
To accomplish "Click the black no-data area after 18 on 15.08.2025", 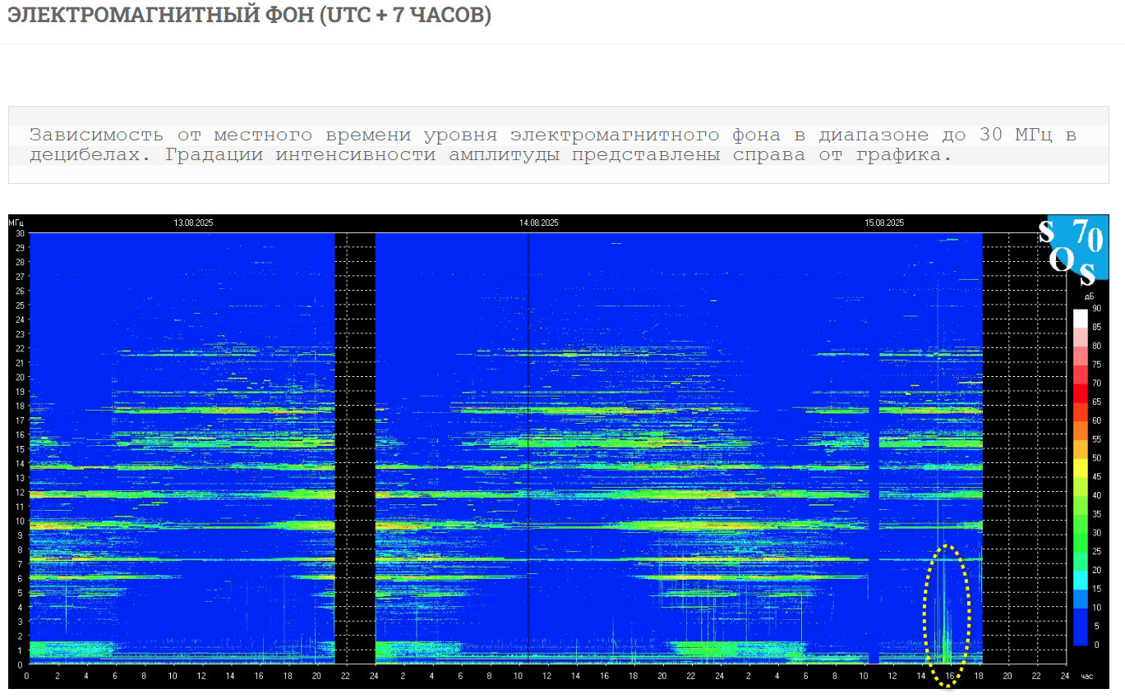I will coord(1023,448).
